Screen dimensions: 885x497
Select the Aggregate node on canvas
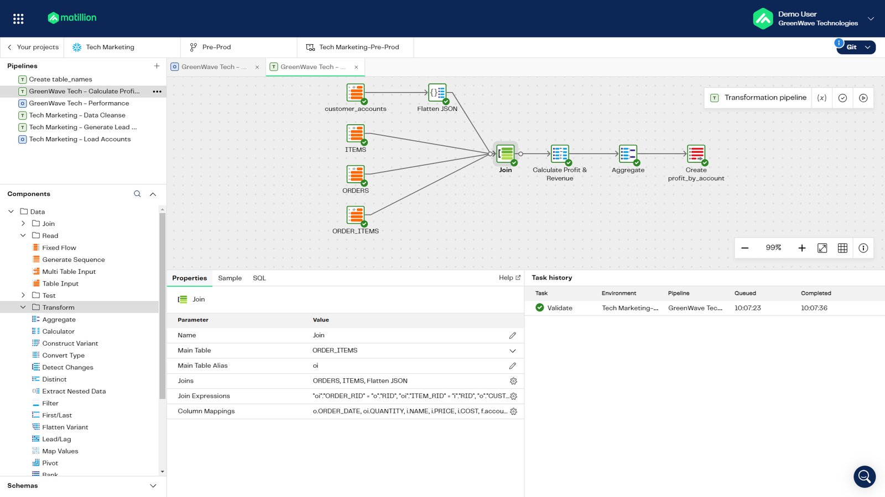point(628,154)
